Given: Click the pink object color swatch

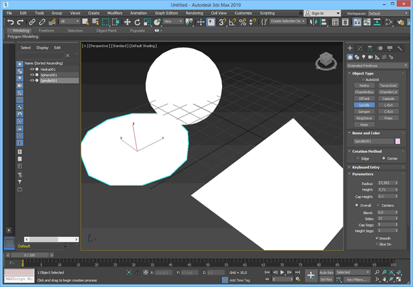Looking at the screenshot, I should click(x=398, y=141).
